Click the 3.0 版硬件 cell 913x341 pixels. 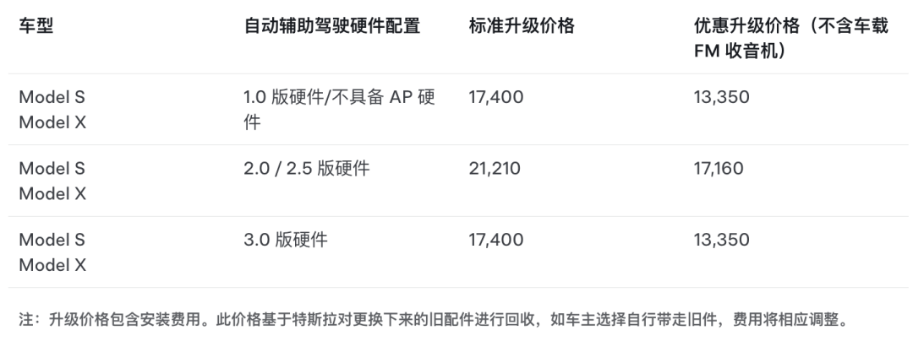coord(285,240)
